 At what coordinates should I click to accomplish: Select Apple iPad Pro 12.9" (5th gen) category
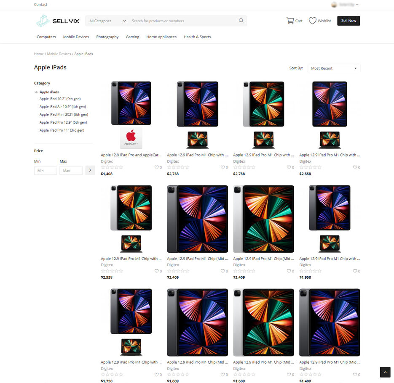(63, 122)
